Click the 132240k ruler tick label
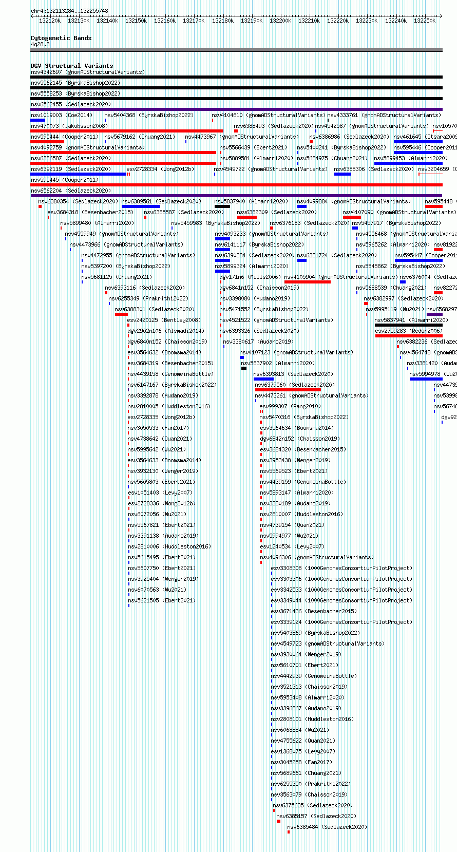 pos(396,21)
